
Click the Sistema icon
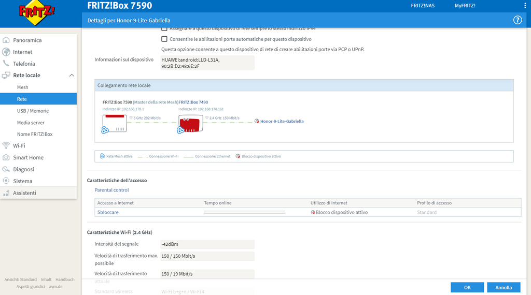click(x=6, y=181)
